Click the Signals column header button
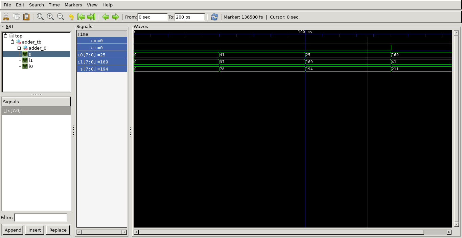The width and height of the screenshot is (462, 238). click(x=36, y=102)
